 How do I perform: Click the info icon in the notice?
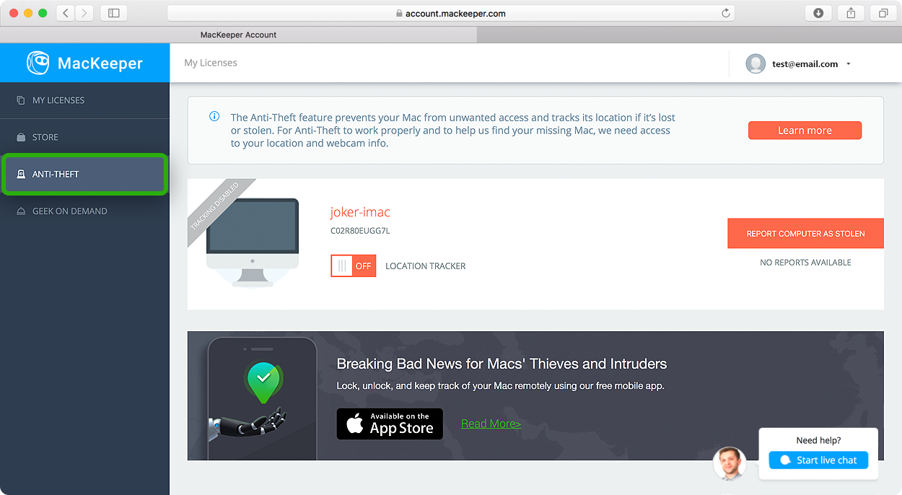click(214, 116)
